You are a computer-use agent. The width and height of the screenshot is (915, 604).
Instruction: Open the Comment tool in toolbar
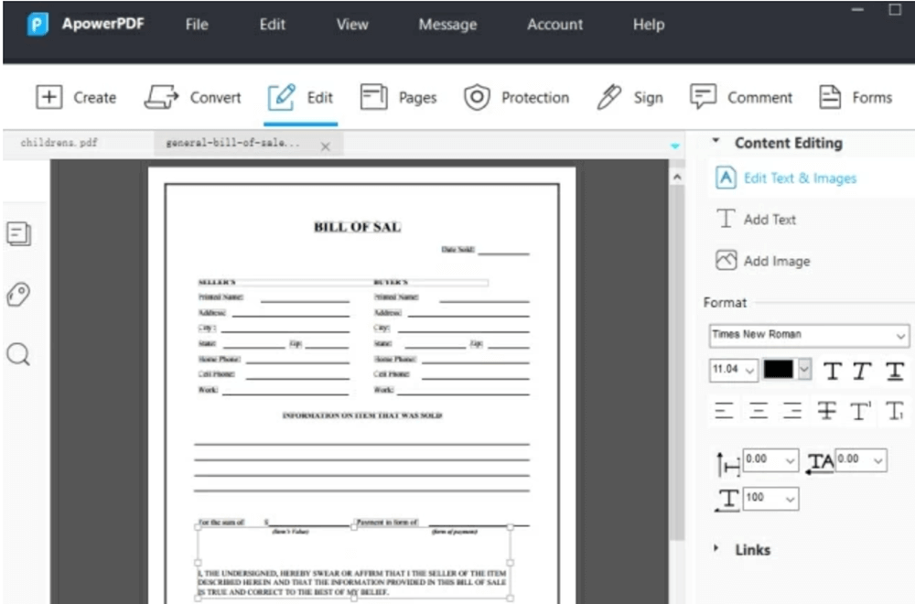tap(741, 98)
